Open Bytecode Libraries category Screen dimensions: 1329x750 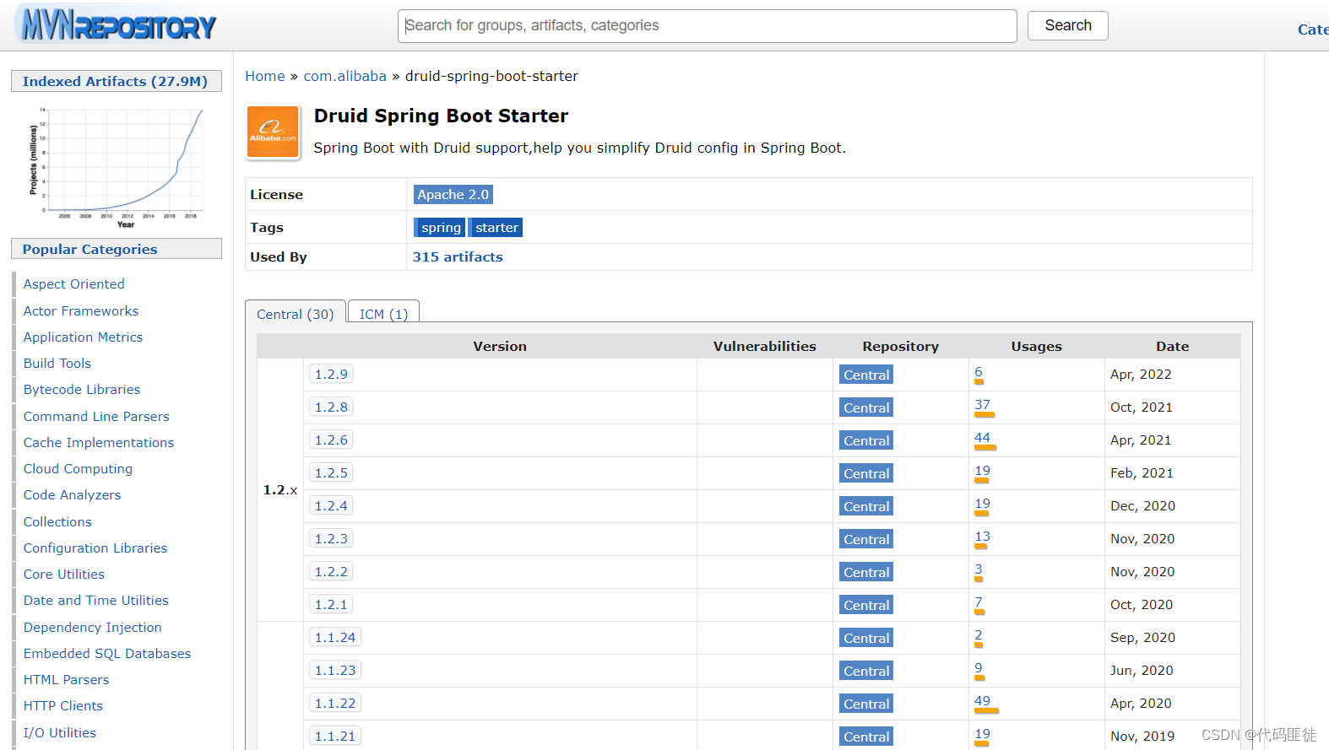coord(82,390)
